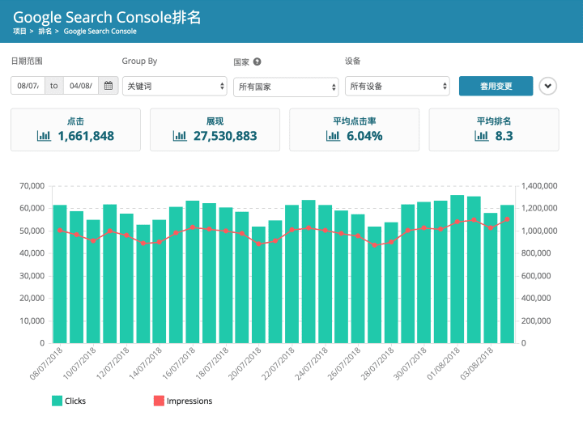Select the 点击 clicks metric card
The height and width of the screenshot is (437, 583).
click(x=76, y=129)
